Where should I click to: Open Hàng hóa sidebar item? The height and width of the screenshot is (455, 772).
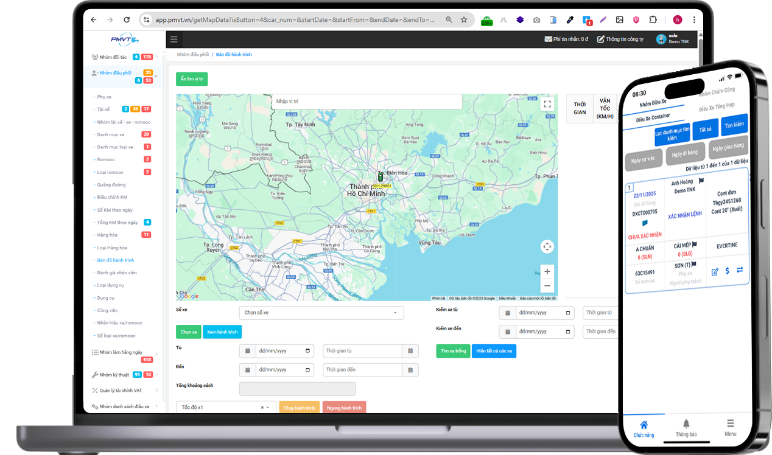coord(107,235)
